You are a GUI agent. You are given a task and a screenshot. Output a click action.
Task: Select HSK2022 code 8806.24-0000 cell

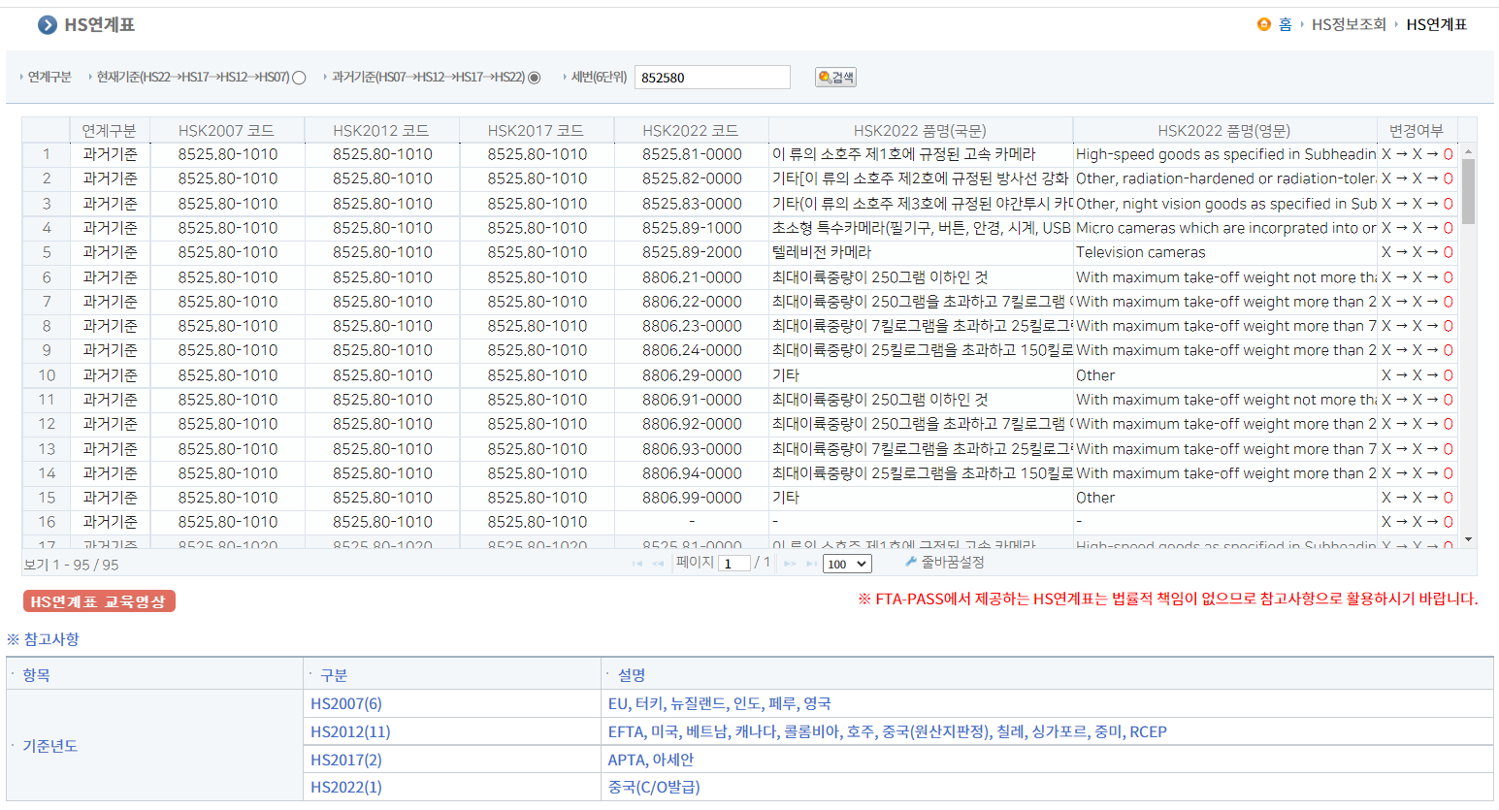(692, 350)
